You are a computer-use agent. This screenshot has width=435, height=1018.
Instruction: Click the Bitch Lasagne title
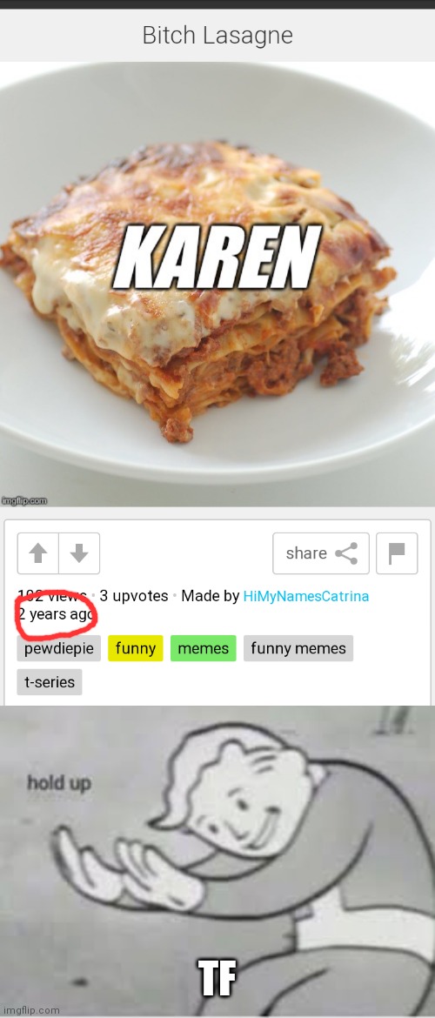(217, 35)
